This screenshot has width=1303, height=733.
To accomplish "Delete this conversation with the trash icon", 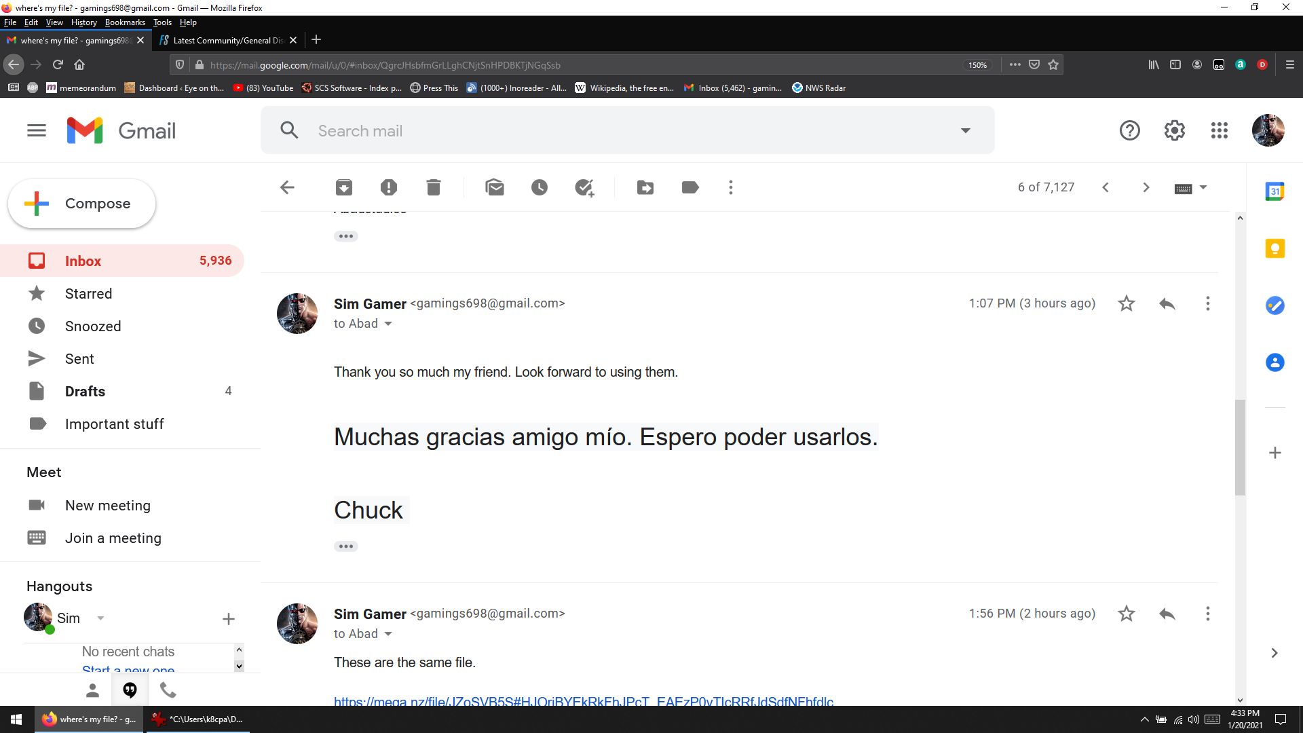I will click(434, 187).
